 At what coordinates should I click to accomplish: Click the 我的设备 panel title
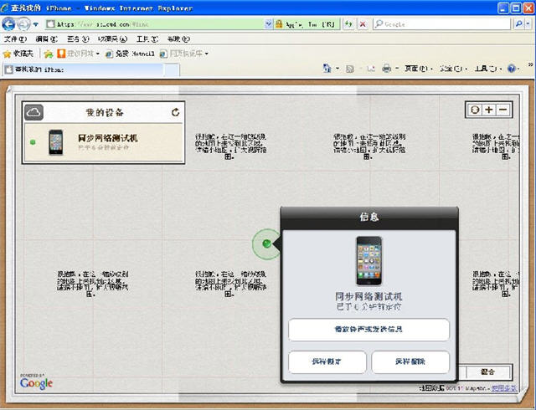point(104,112)
